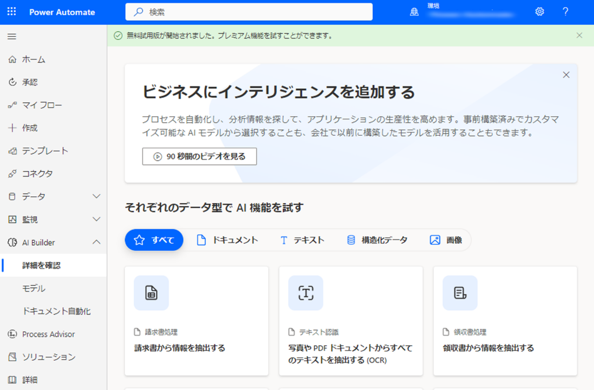Click the データ database icon
The width and height of the screenshot is (594, 390).
13,196
